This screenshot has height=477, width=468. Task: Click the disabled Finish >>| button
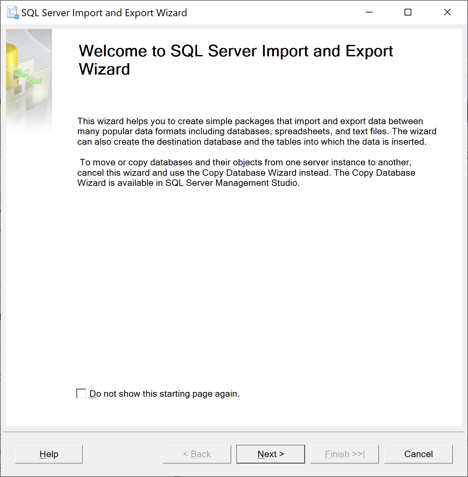coord(345,454)
